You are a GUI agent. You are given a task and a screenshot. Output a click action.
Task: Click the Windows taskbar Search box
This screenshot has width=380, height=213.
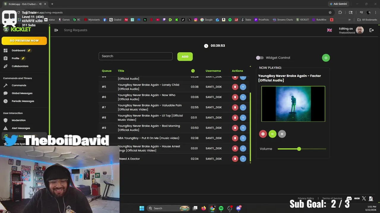(168, 208)
